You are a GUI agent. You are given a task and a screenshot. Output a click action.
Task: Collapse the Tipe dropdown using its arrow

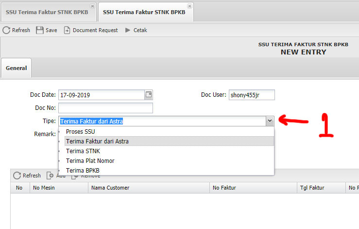click(x=270, y=121)
